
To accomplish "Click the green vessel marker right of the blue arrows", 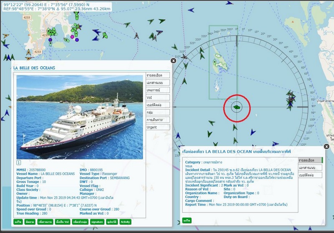I will pyautogui.click(x=105, y=35).
